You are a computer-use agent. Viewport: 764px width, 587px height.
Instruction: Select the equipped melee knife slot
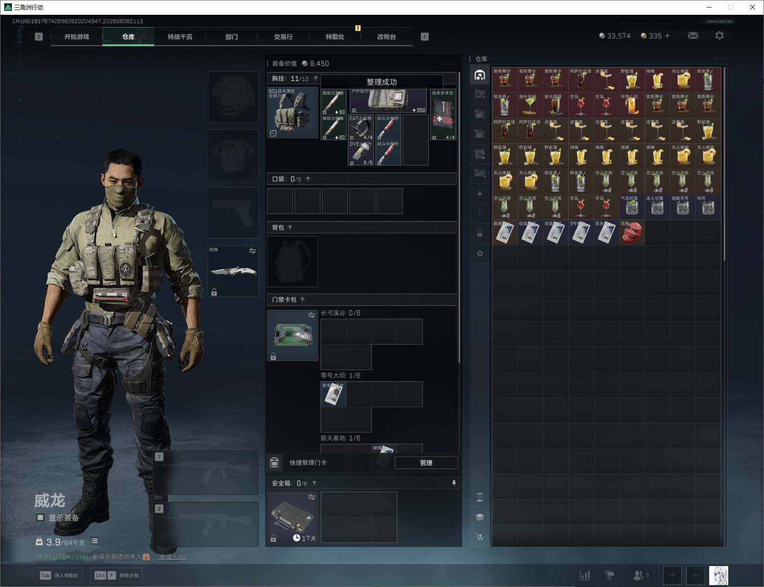(233, 271)
